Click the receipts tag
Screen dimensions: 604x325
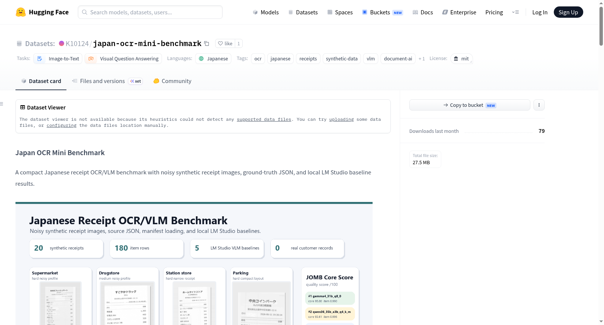[x=308, y=59]
